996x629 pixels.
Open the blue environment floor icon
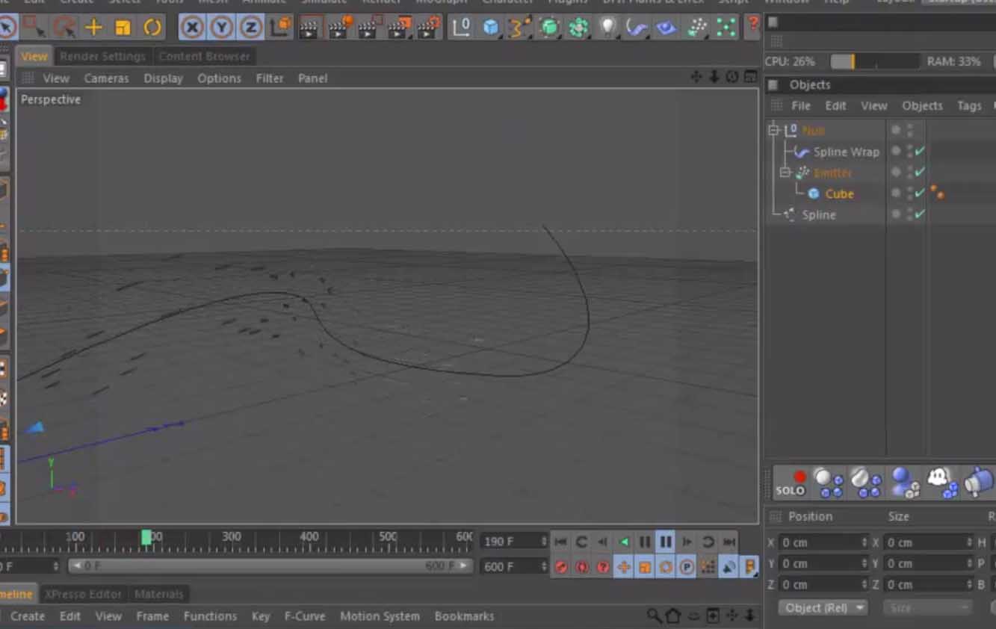(666, 28)
